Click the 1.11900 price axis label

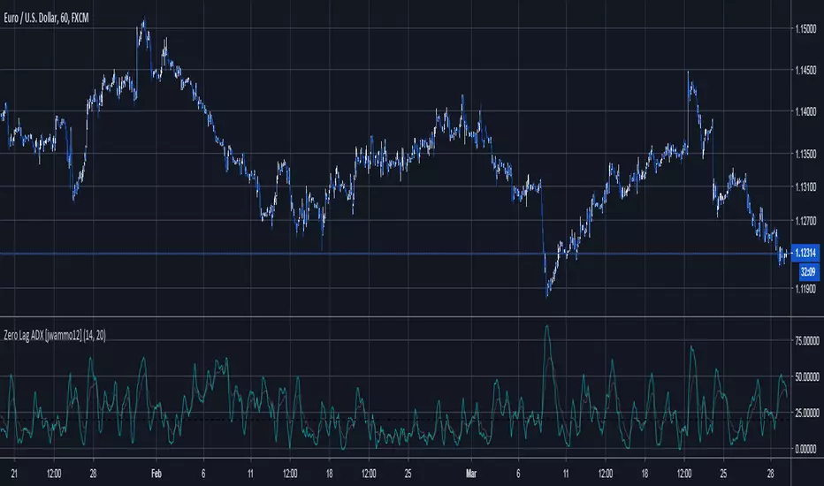(x=806, y=288)
